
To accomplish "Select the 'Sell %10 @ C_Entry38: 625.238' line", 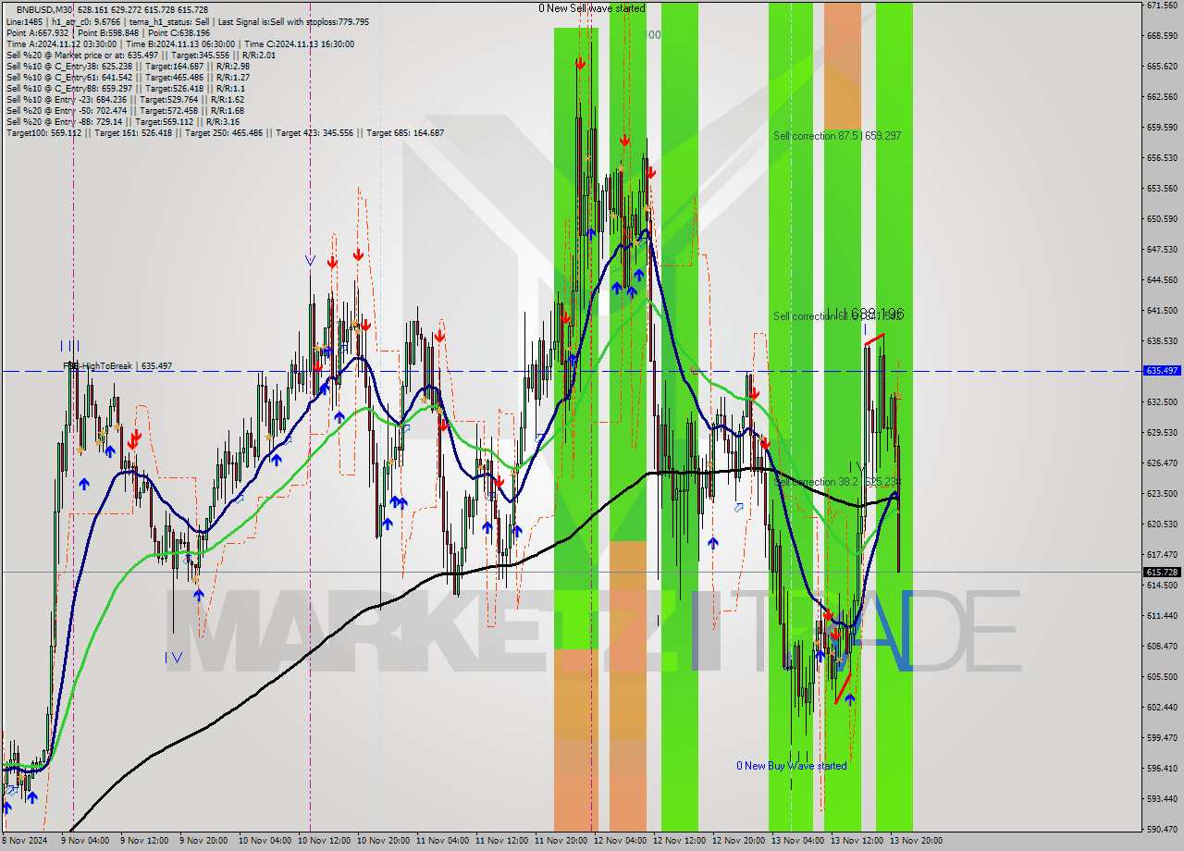I will [x=128, y=66].
